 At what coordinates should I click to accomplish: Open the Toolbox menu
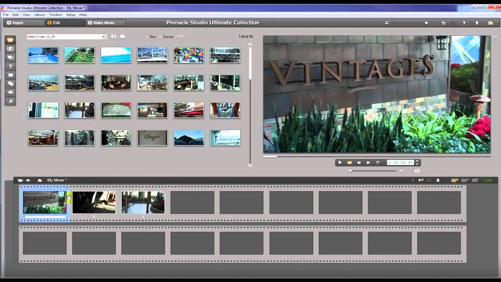56,14
